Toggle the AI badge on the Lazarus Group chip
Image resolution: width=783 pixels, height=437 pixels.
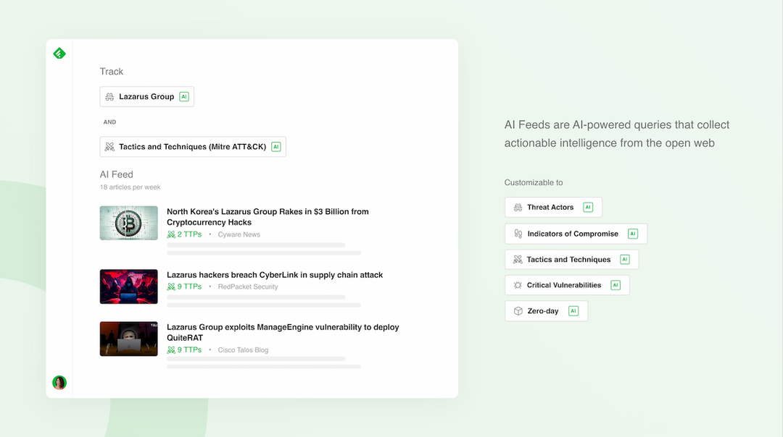(x=184, y=96)
